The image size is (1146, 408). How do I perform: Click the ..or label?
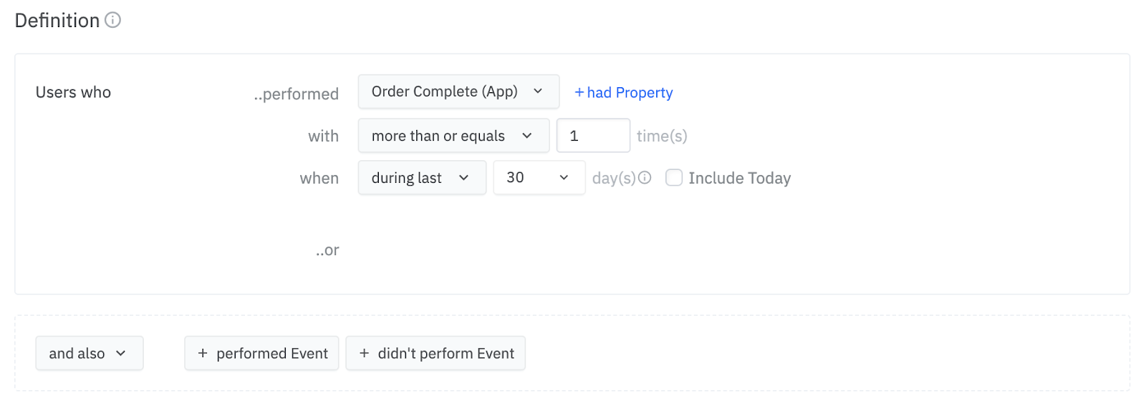pos(327,250)
